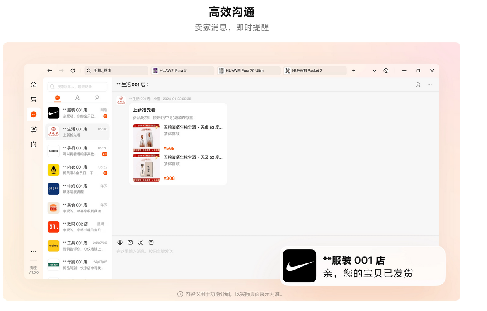Select the orange chat-bubble tab above the chat list
Image resolution: width=487 pixels, height=311 pixels.
[x=57, y=98]
